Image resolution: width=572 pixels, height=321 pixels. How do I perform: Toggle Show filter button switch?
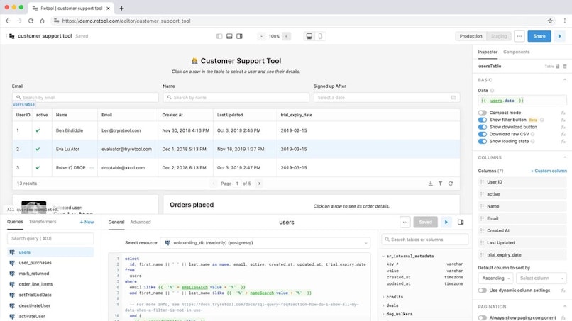click(483, 120)
